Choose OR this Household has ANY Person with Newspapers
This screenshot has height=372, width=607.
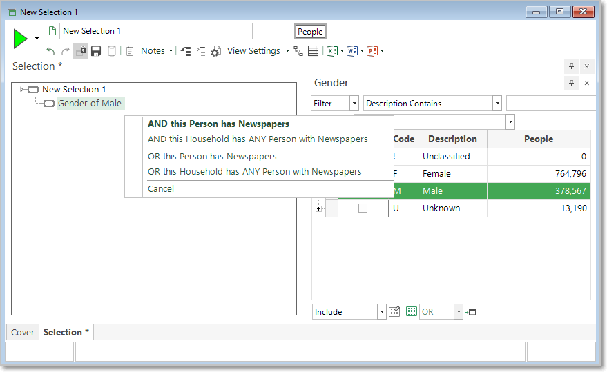(255, 171)
